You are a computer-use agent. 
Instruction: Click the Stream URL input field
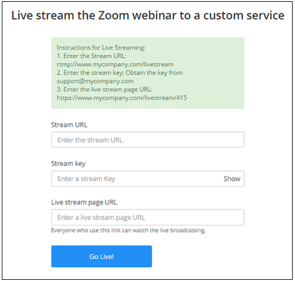click(x=147, y=140)
